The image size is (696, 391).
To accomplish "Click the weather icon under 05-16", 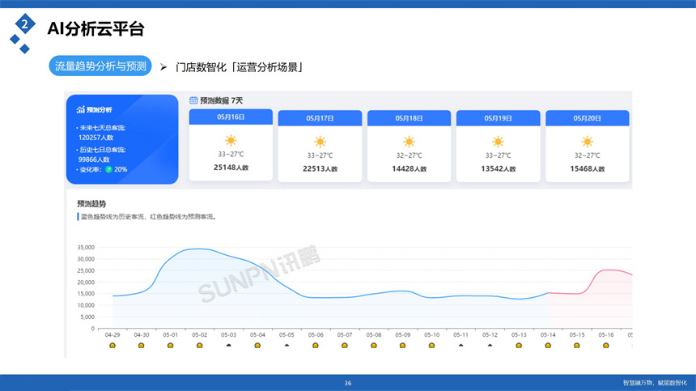I will pyautogui.click(x=606, y=346).
